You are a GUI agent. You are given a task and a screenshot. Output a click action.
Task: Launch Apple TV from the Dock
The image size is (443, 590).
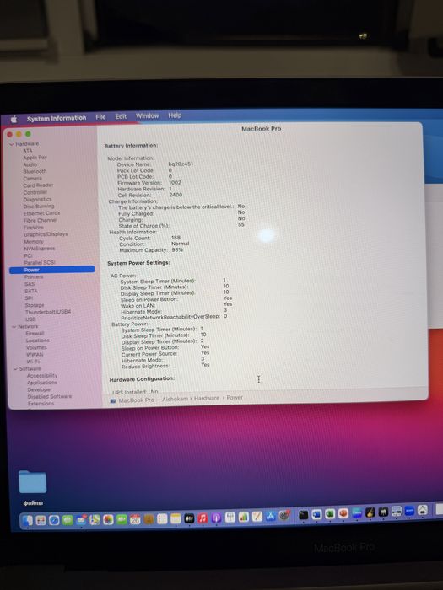(189, 518)
